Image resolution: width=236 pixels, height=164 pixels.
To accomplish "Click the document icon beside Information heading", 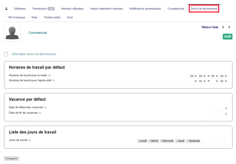I will [6, 54].
